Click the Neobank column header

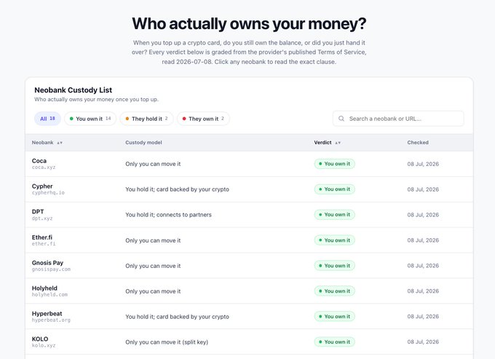pyautogui.click(x=43, y=143)
